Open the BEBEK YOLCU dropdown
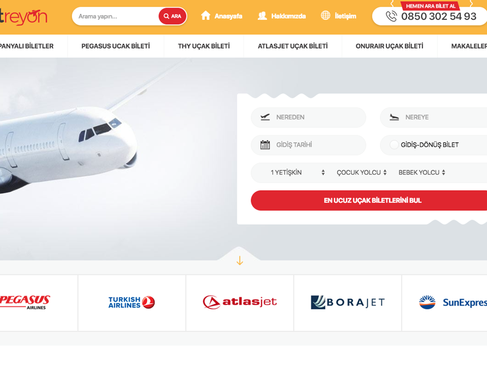 [x=422, y=173]
